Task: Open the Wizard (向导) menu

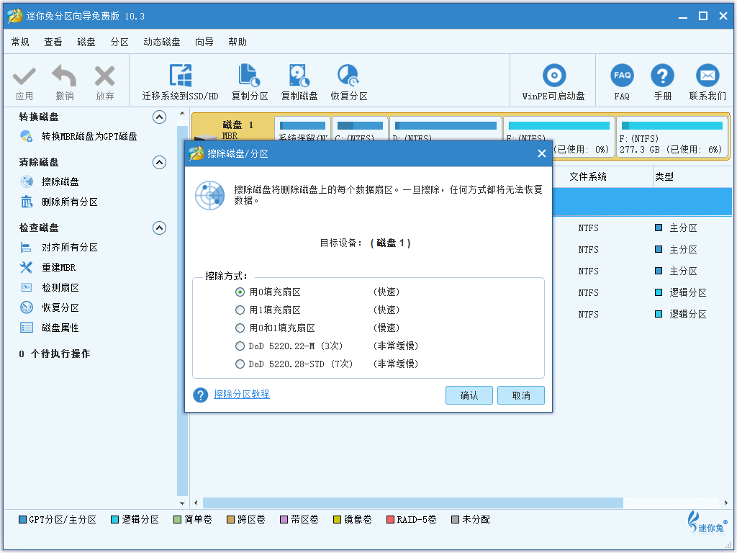Action: coord(204,42)
